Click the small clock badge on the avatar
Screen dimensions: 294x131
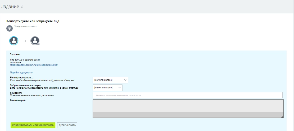coord(38,44)
